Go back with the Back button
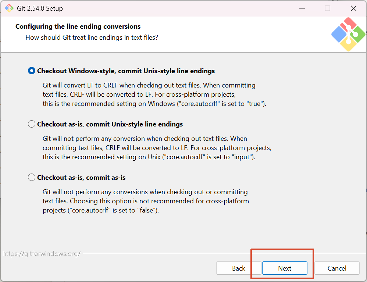Image resolution: width=367 pixels, height=282 pixels. coord(239,268)
